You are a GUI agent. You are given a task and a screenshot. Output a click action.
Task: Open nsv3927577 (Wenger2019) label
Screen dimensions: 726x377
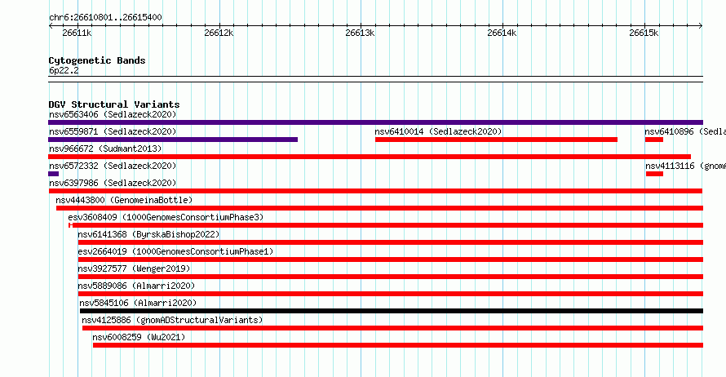point(134,268)
